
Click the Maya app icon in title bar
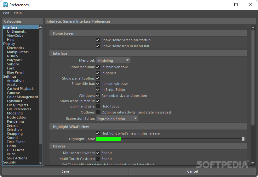[5, 5]
